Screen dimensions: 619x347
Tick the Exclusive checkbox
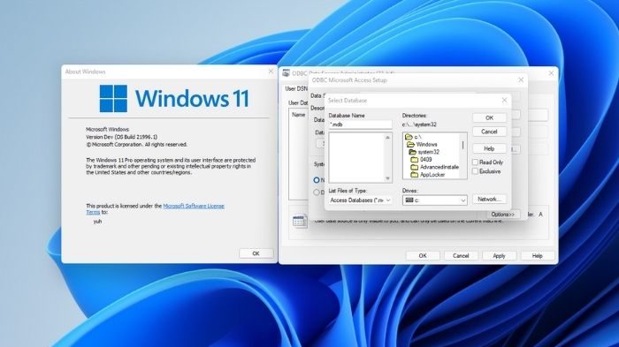pos(476,171)
